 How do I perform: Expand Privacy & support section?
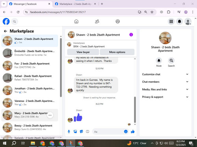(x=165, y=97)
